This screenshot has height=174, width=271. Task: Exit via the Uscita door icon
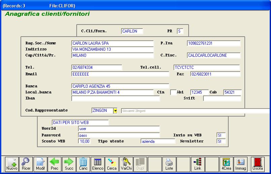258,164
